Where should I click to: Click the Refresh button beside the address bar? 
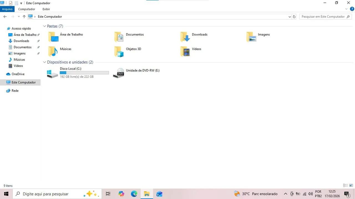(294, 17)
